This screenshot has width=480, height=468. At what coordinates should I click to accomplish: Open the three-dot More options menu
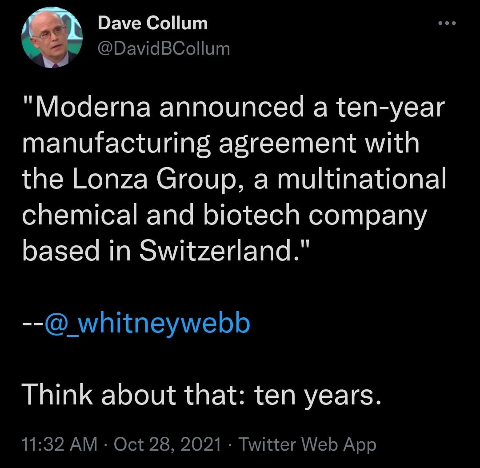point(447,23)
